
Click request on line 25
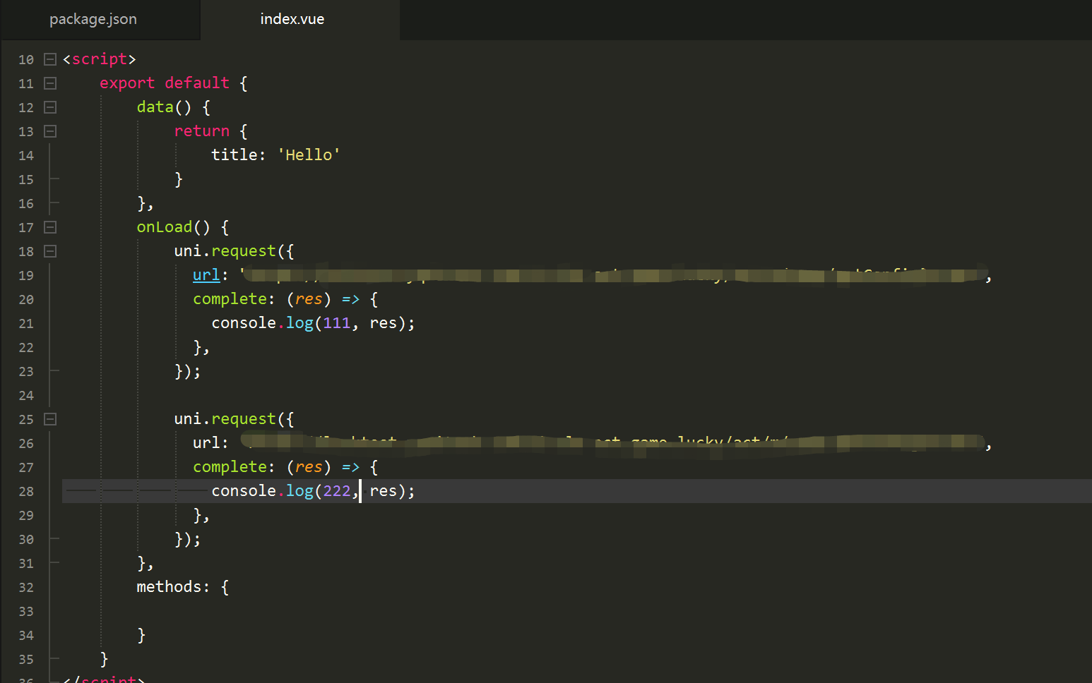pyautogui.click(x=244, y=419)
